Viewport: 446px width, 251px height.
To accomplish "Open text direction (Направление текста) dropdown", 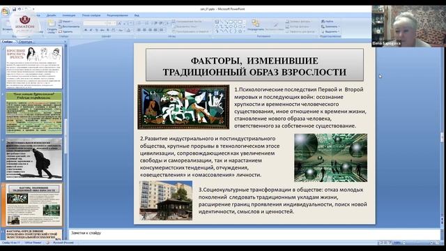I will point(187,22).
